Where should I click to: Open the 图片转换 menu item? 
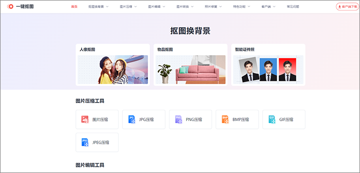point(182,7)
